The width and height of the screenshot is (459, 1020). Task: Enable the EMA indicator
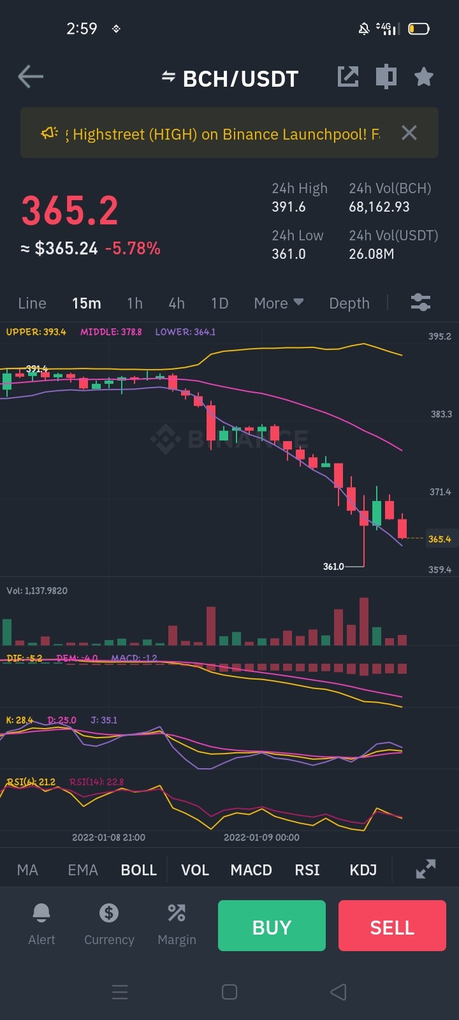tap(83, 870)
